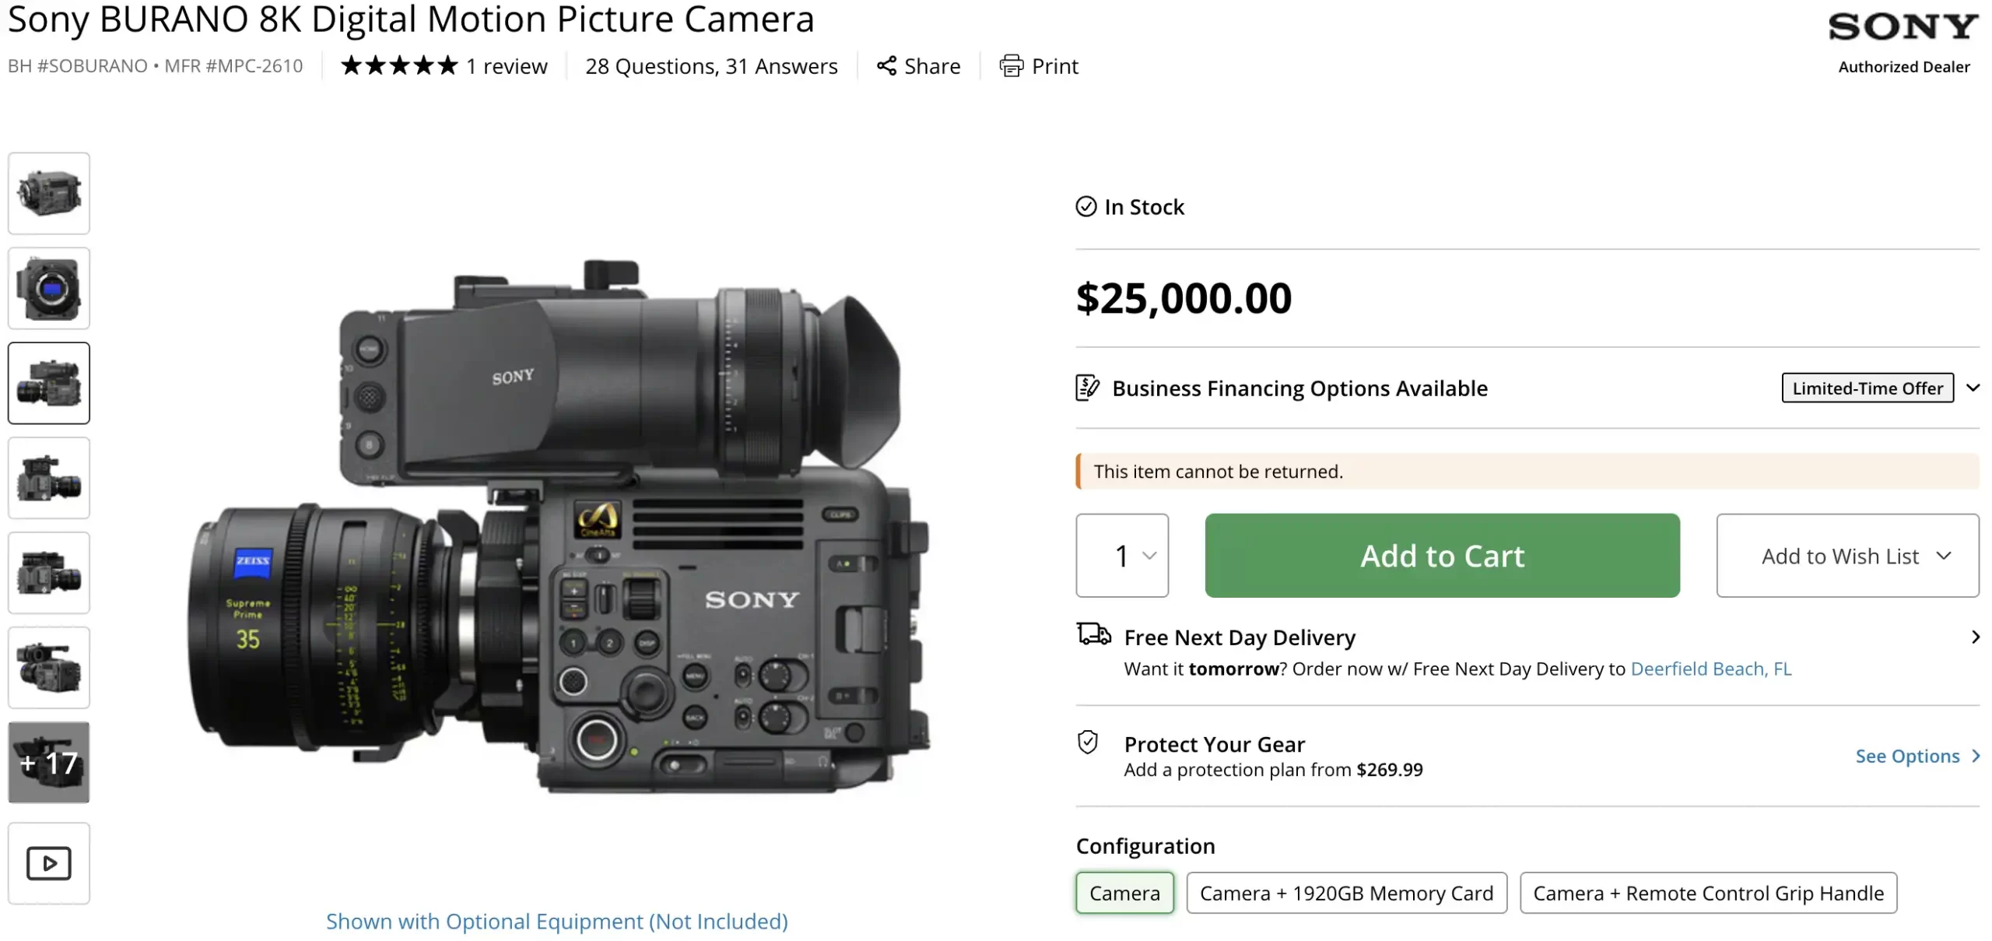1992x941 pixels.
Task: Select the Camera configuration option
Action: point(1124,893)
